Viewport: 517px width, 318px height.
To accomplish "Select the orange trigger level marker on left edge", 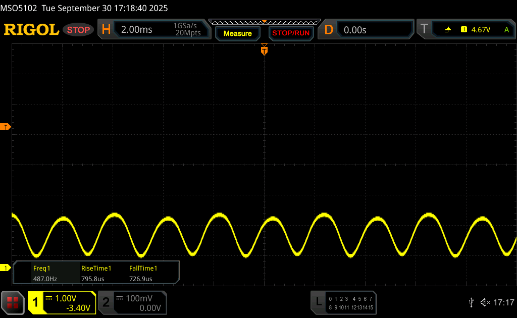I will 6,127.
